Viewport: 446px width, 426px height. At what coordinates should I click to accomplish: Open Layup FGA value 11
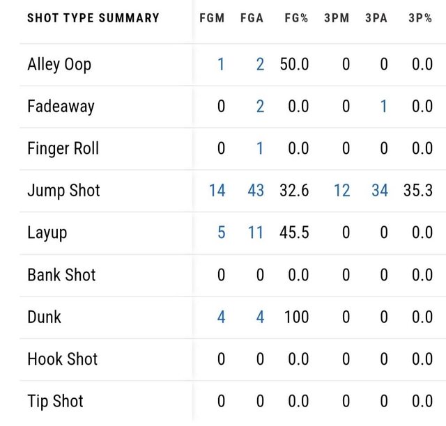click(256, 232)
